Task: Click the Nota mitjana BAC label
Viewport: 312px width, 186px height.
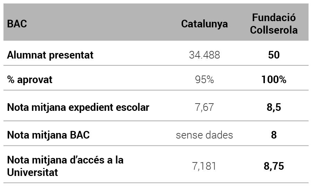Action: point(48,135)
